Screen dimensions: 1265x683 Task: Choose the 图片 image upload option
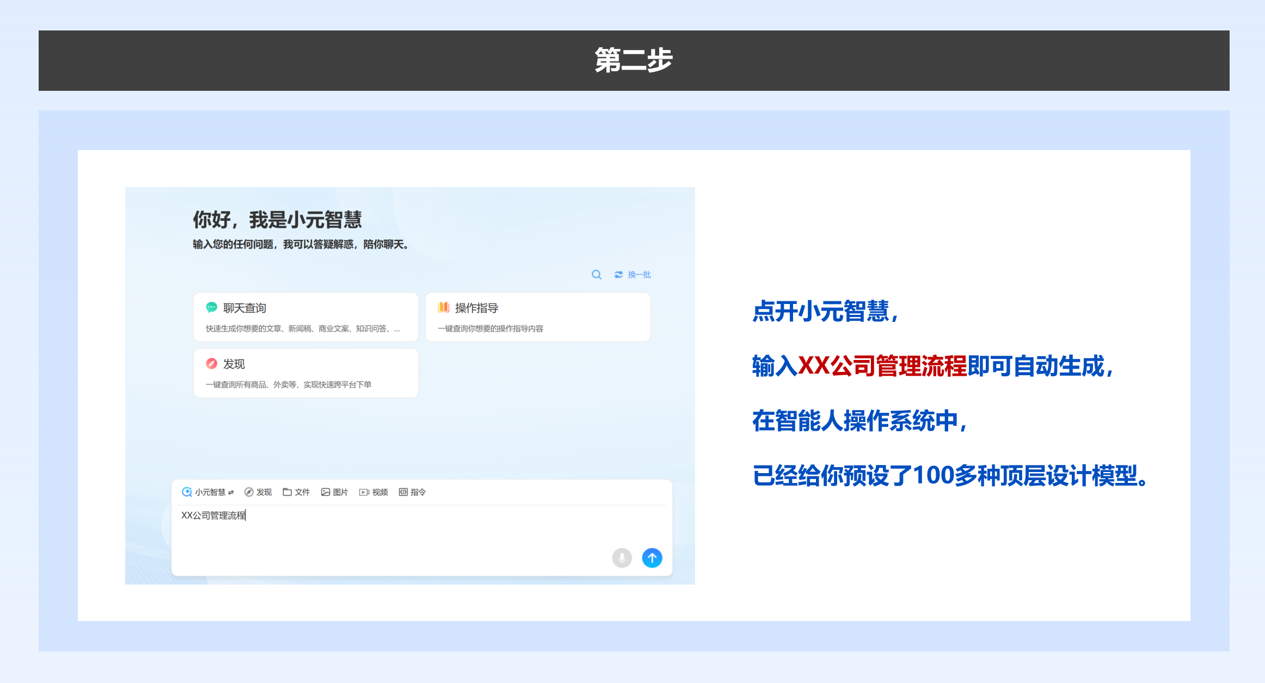pos(334,492)
